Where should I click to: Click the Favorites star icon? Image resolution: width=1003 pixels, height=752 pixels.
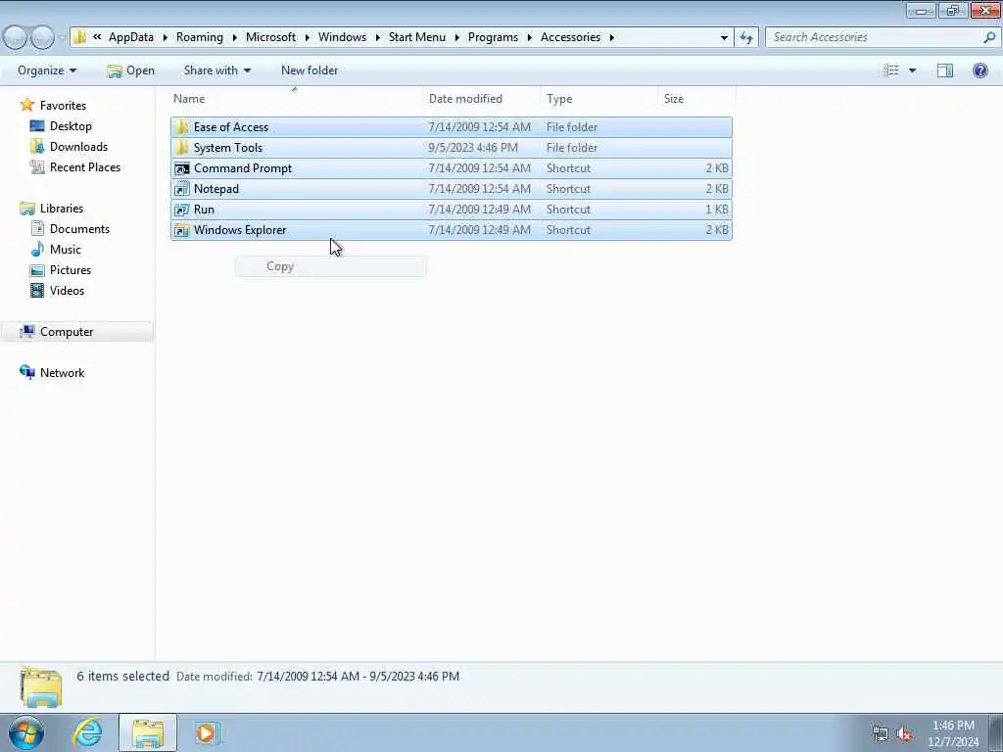coord(26,105)
